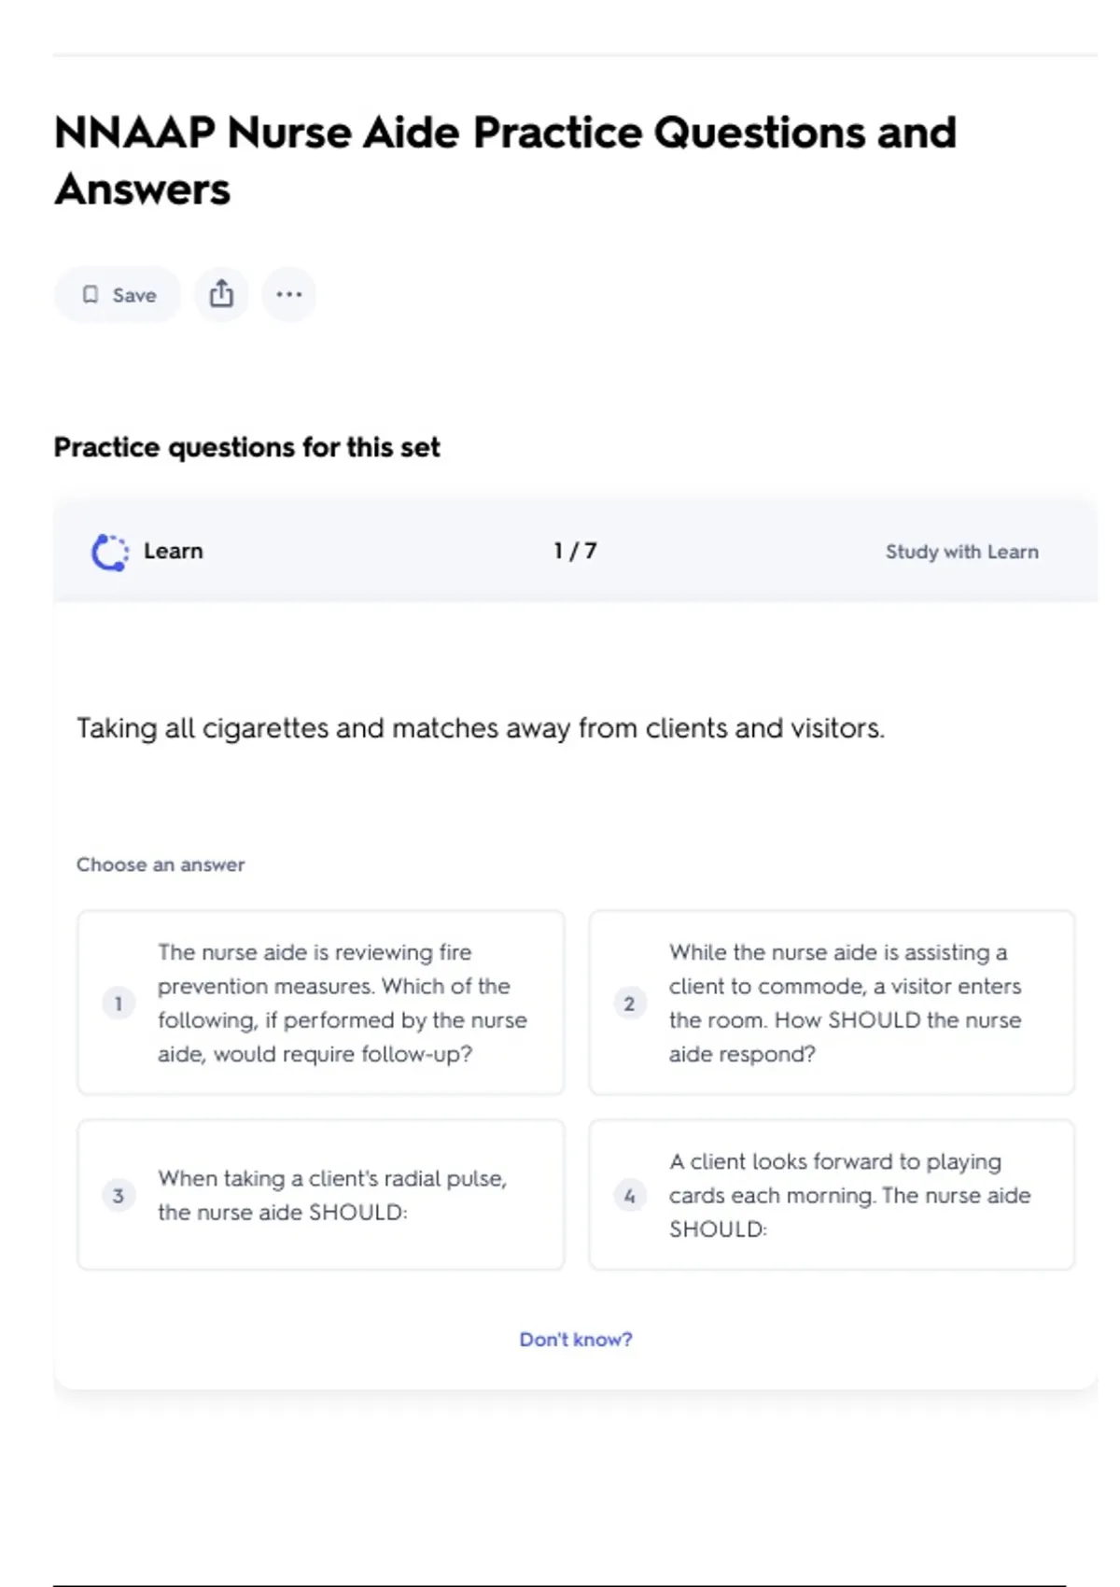Viewport: 1120px width, 1587px height.
Task: Click the Learn label in header
Action: (173, 552)
